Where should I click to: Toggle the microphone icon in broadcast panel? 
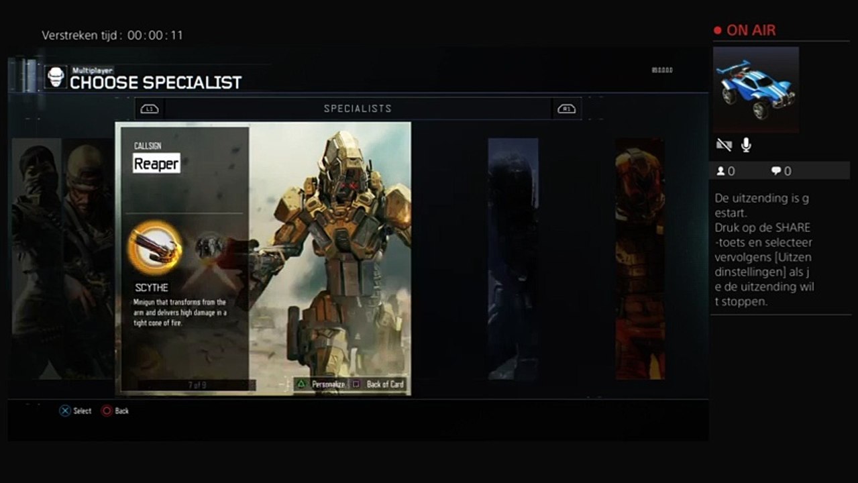tap(746, 145)
